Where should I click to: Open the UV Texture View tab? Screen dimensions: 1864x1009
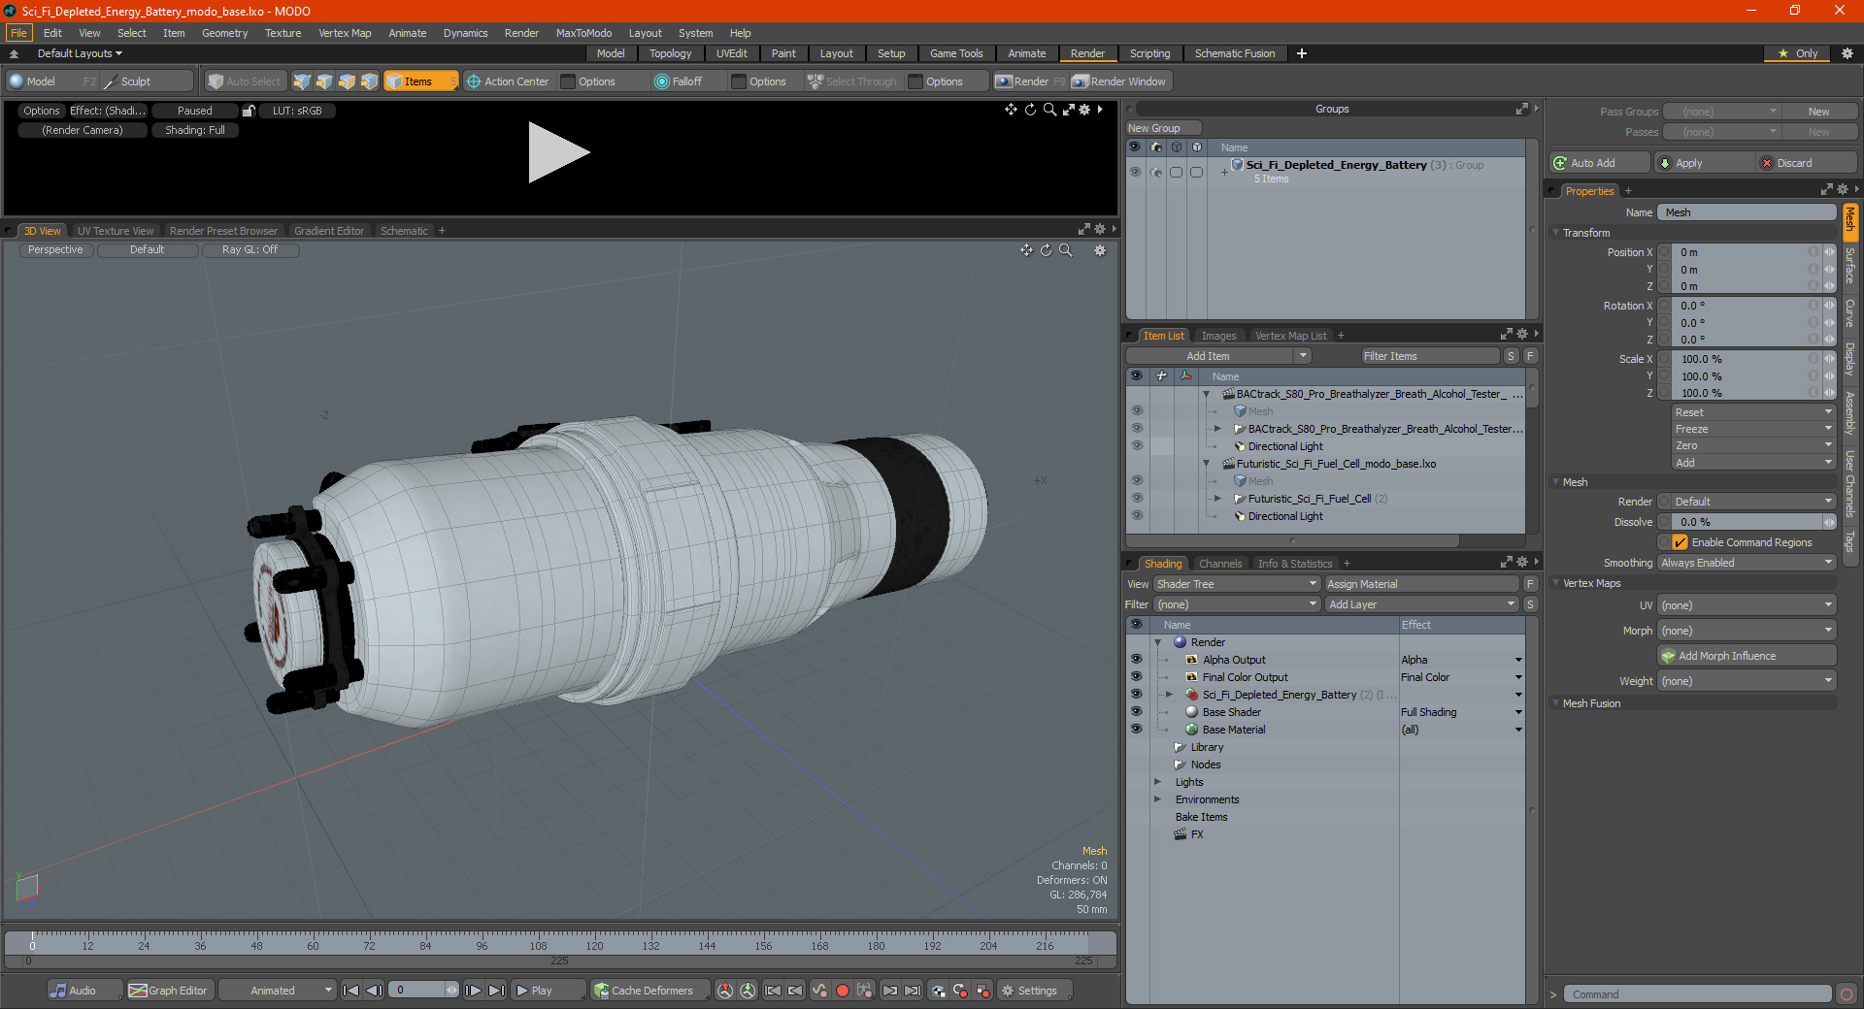click(116, 231)
